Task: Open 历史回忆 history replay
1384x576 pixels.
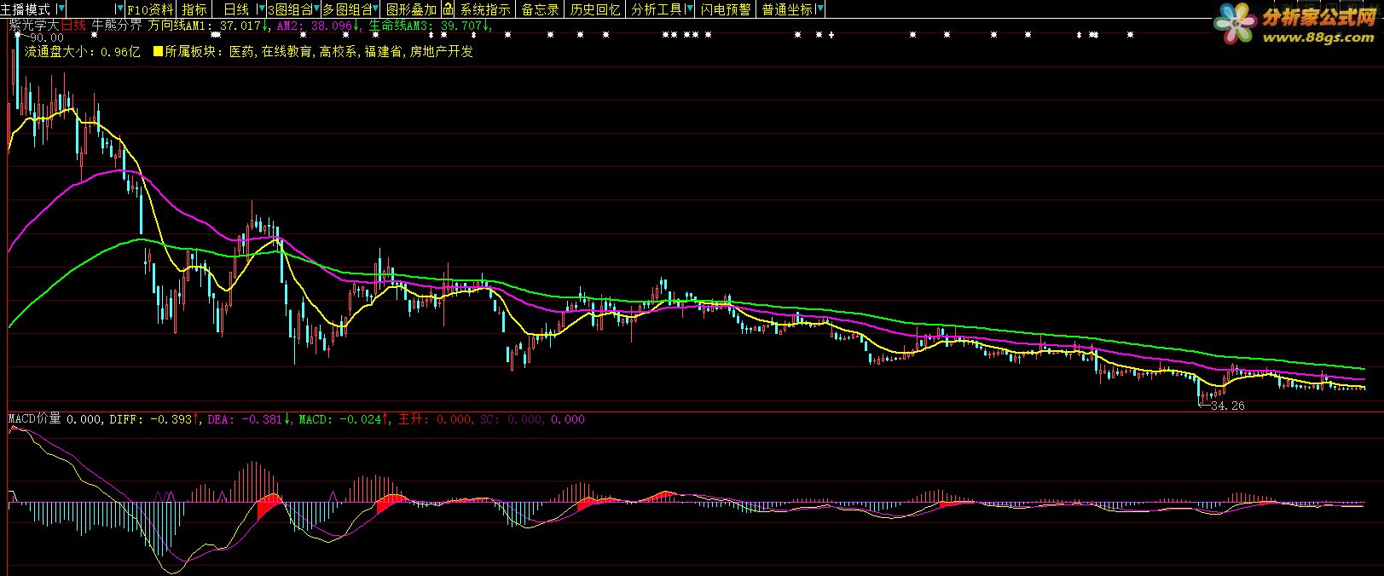Action: [x=595, y=9]
